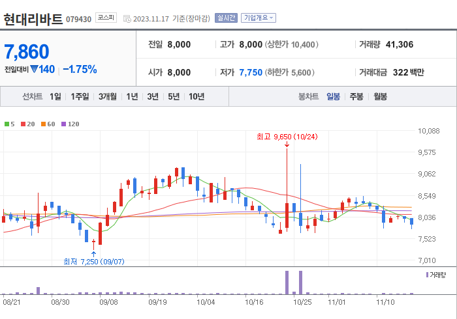The width and height of the screenshot is (457, 319).
Task: Click the 10/04 date axis label
Action: click(206, 302)
